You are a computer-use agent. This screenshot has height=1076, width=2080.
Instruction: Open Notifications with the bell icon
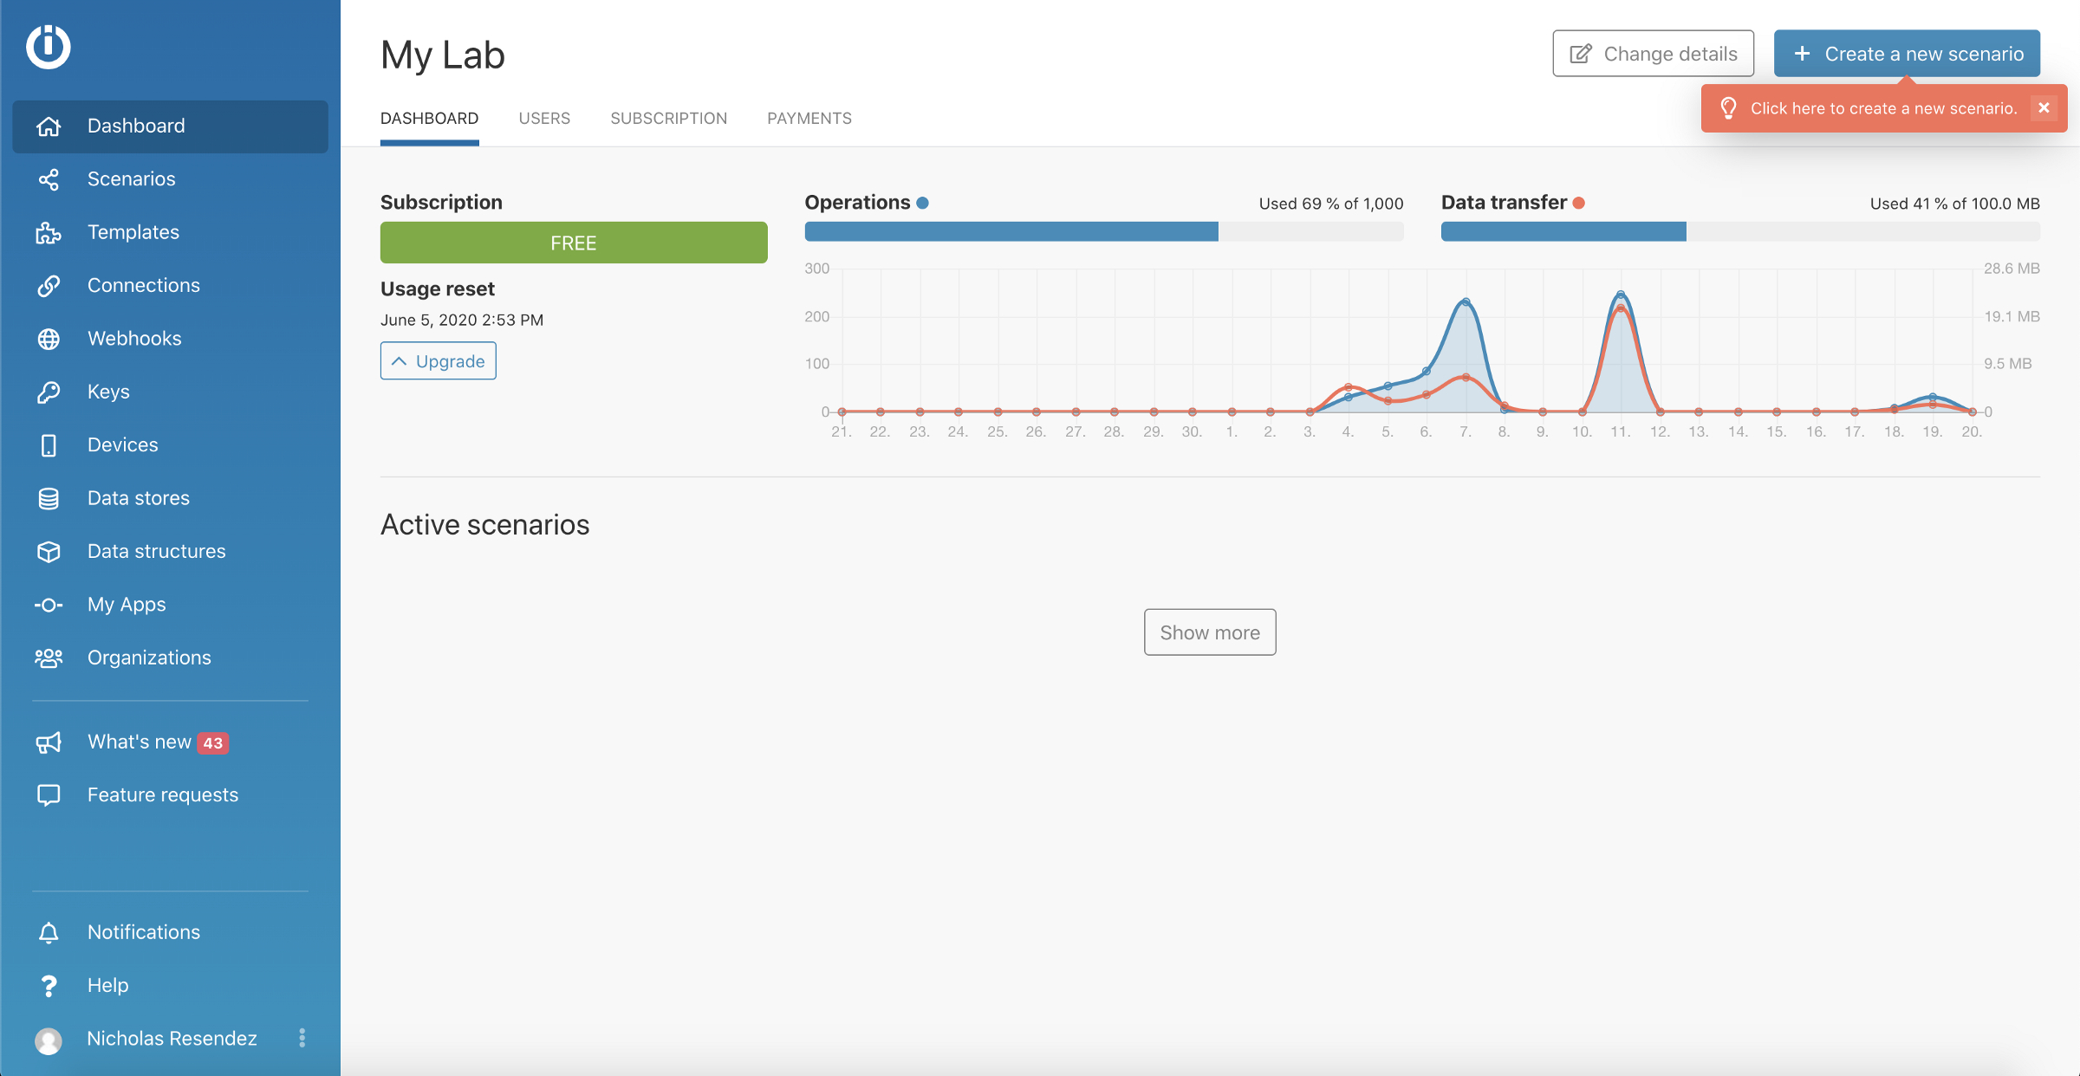click(x=49, y=932)
